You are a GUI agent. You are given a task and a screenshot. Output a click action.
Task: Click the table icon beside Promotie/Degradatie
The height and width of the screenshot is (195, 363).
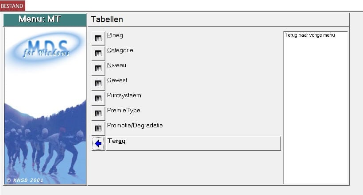point(98,128)
